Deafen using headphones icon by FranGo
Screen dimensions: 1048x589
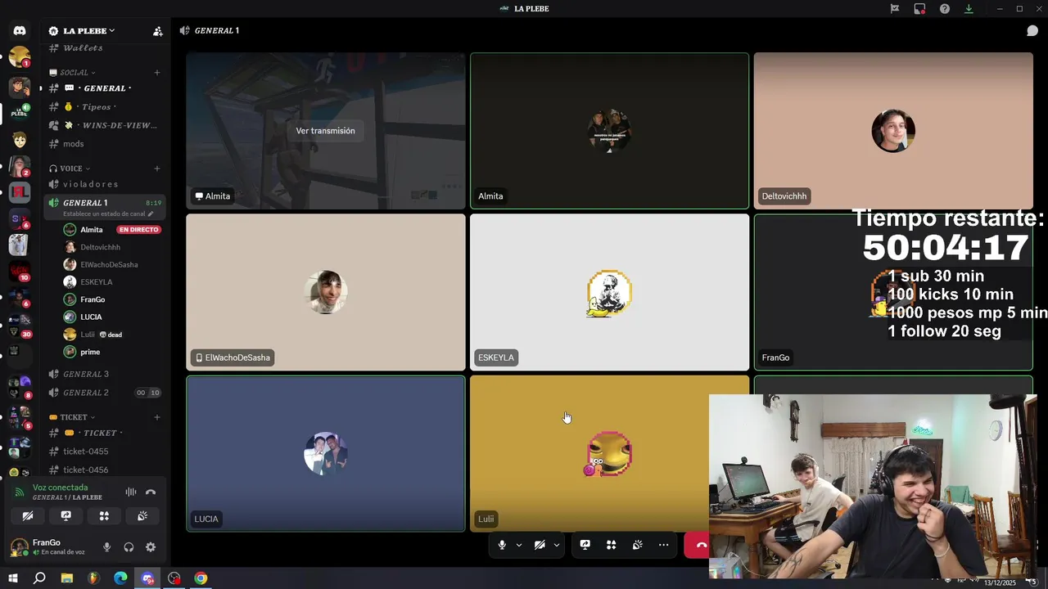point(129,547)
